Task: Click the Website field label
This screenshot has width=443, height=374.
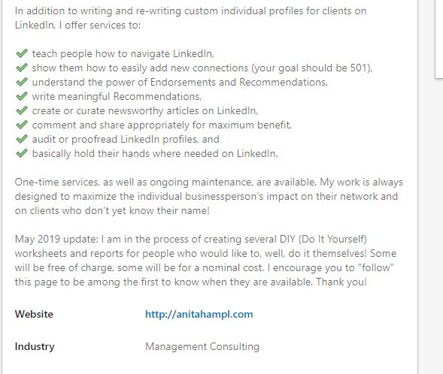Action: [x=34, y=314]
